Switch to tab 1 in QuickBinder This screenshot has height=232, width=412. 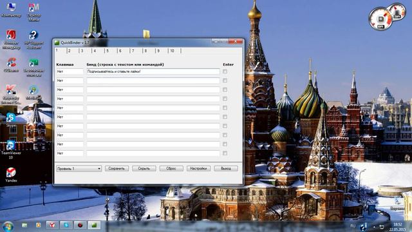pyautogui.click(x=61, y=50)
